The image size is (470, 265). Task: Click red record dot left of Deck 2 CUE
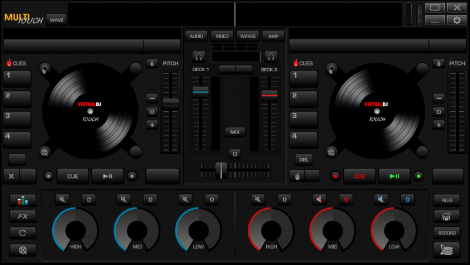335,176
